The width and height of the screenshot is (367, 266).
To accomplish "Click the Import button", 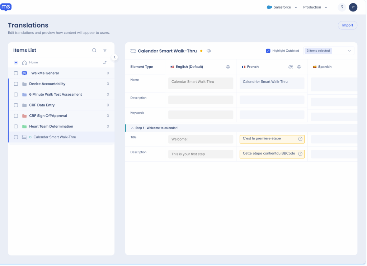I will pyautogui.click(x=347, y=25).
